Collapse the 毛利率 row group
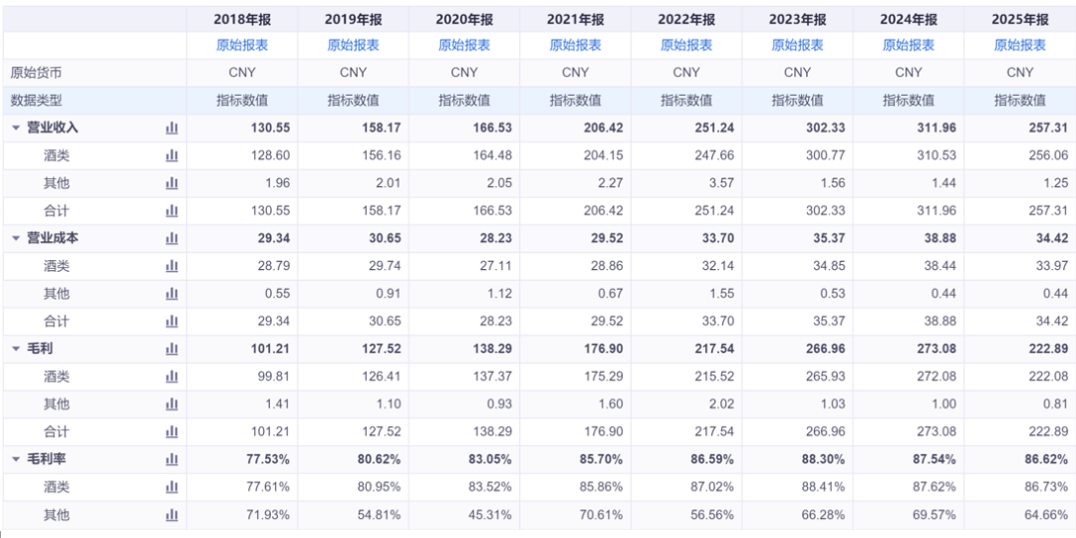 coord(16,459)
